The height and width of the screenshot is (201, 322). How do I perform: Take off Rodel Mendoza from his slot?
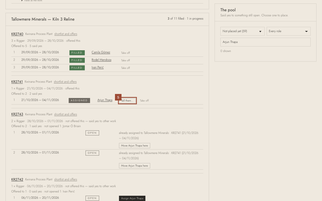pos(126,60)
